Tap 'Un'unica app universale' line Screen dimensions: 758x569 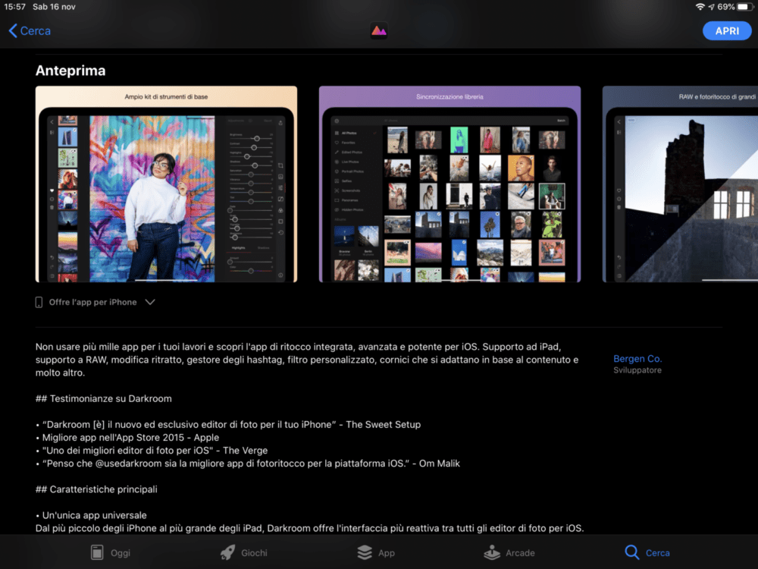91,515
